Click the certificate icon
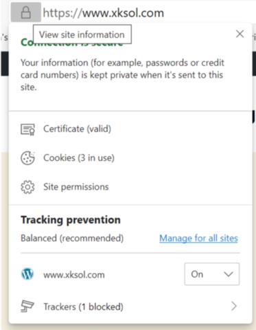 coord(27,129)
